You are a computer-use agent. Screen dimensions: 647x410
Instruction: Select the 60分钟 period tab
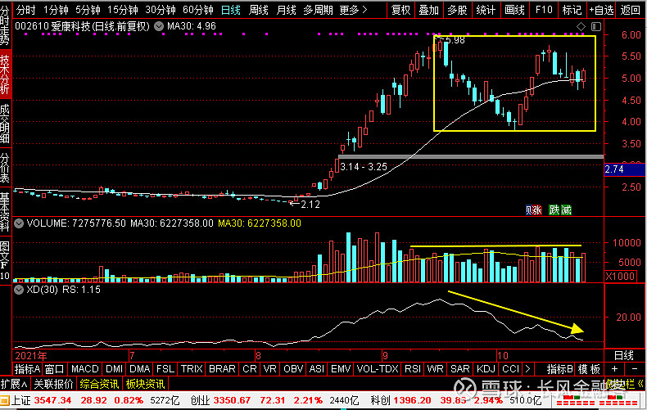197,10
